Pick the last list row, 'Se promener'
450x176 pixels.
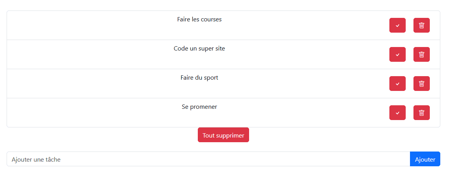223,113
